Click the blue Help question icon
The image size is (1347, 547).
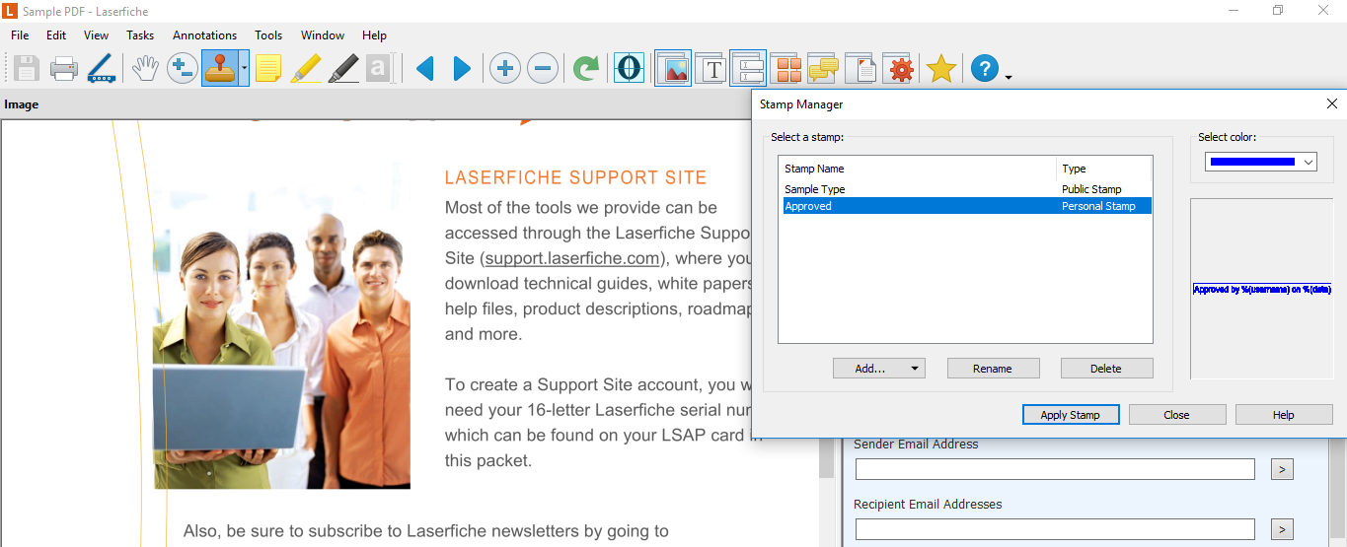click(x=985, y=68)
